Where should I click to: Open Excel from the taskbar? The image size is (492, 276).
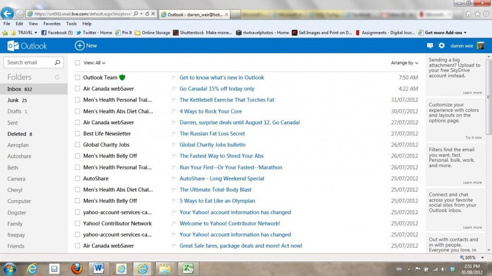point(188,268)
